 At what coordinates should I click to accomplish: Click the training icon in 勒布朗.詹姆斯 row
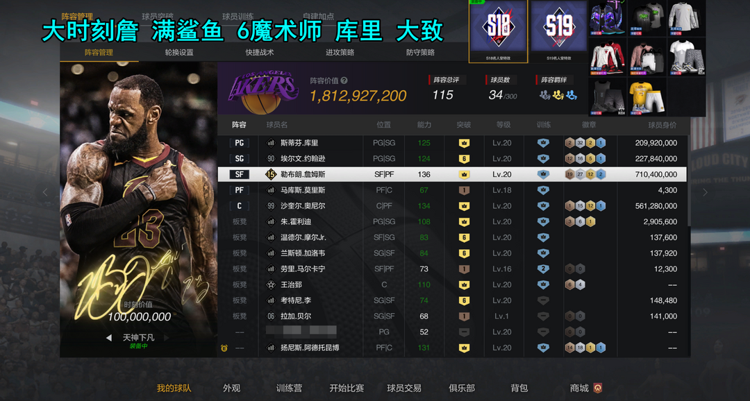543,174
